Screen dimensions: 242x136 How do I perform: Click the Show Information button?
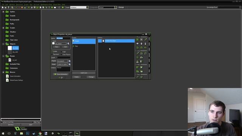[x=61, y=74]
